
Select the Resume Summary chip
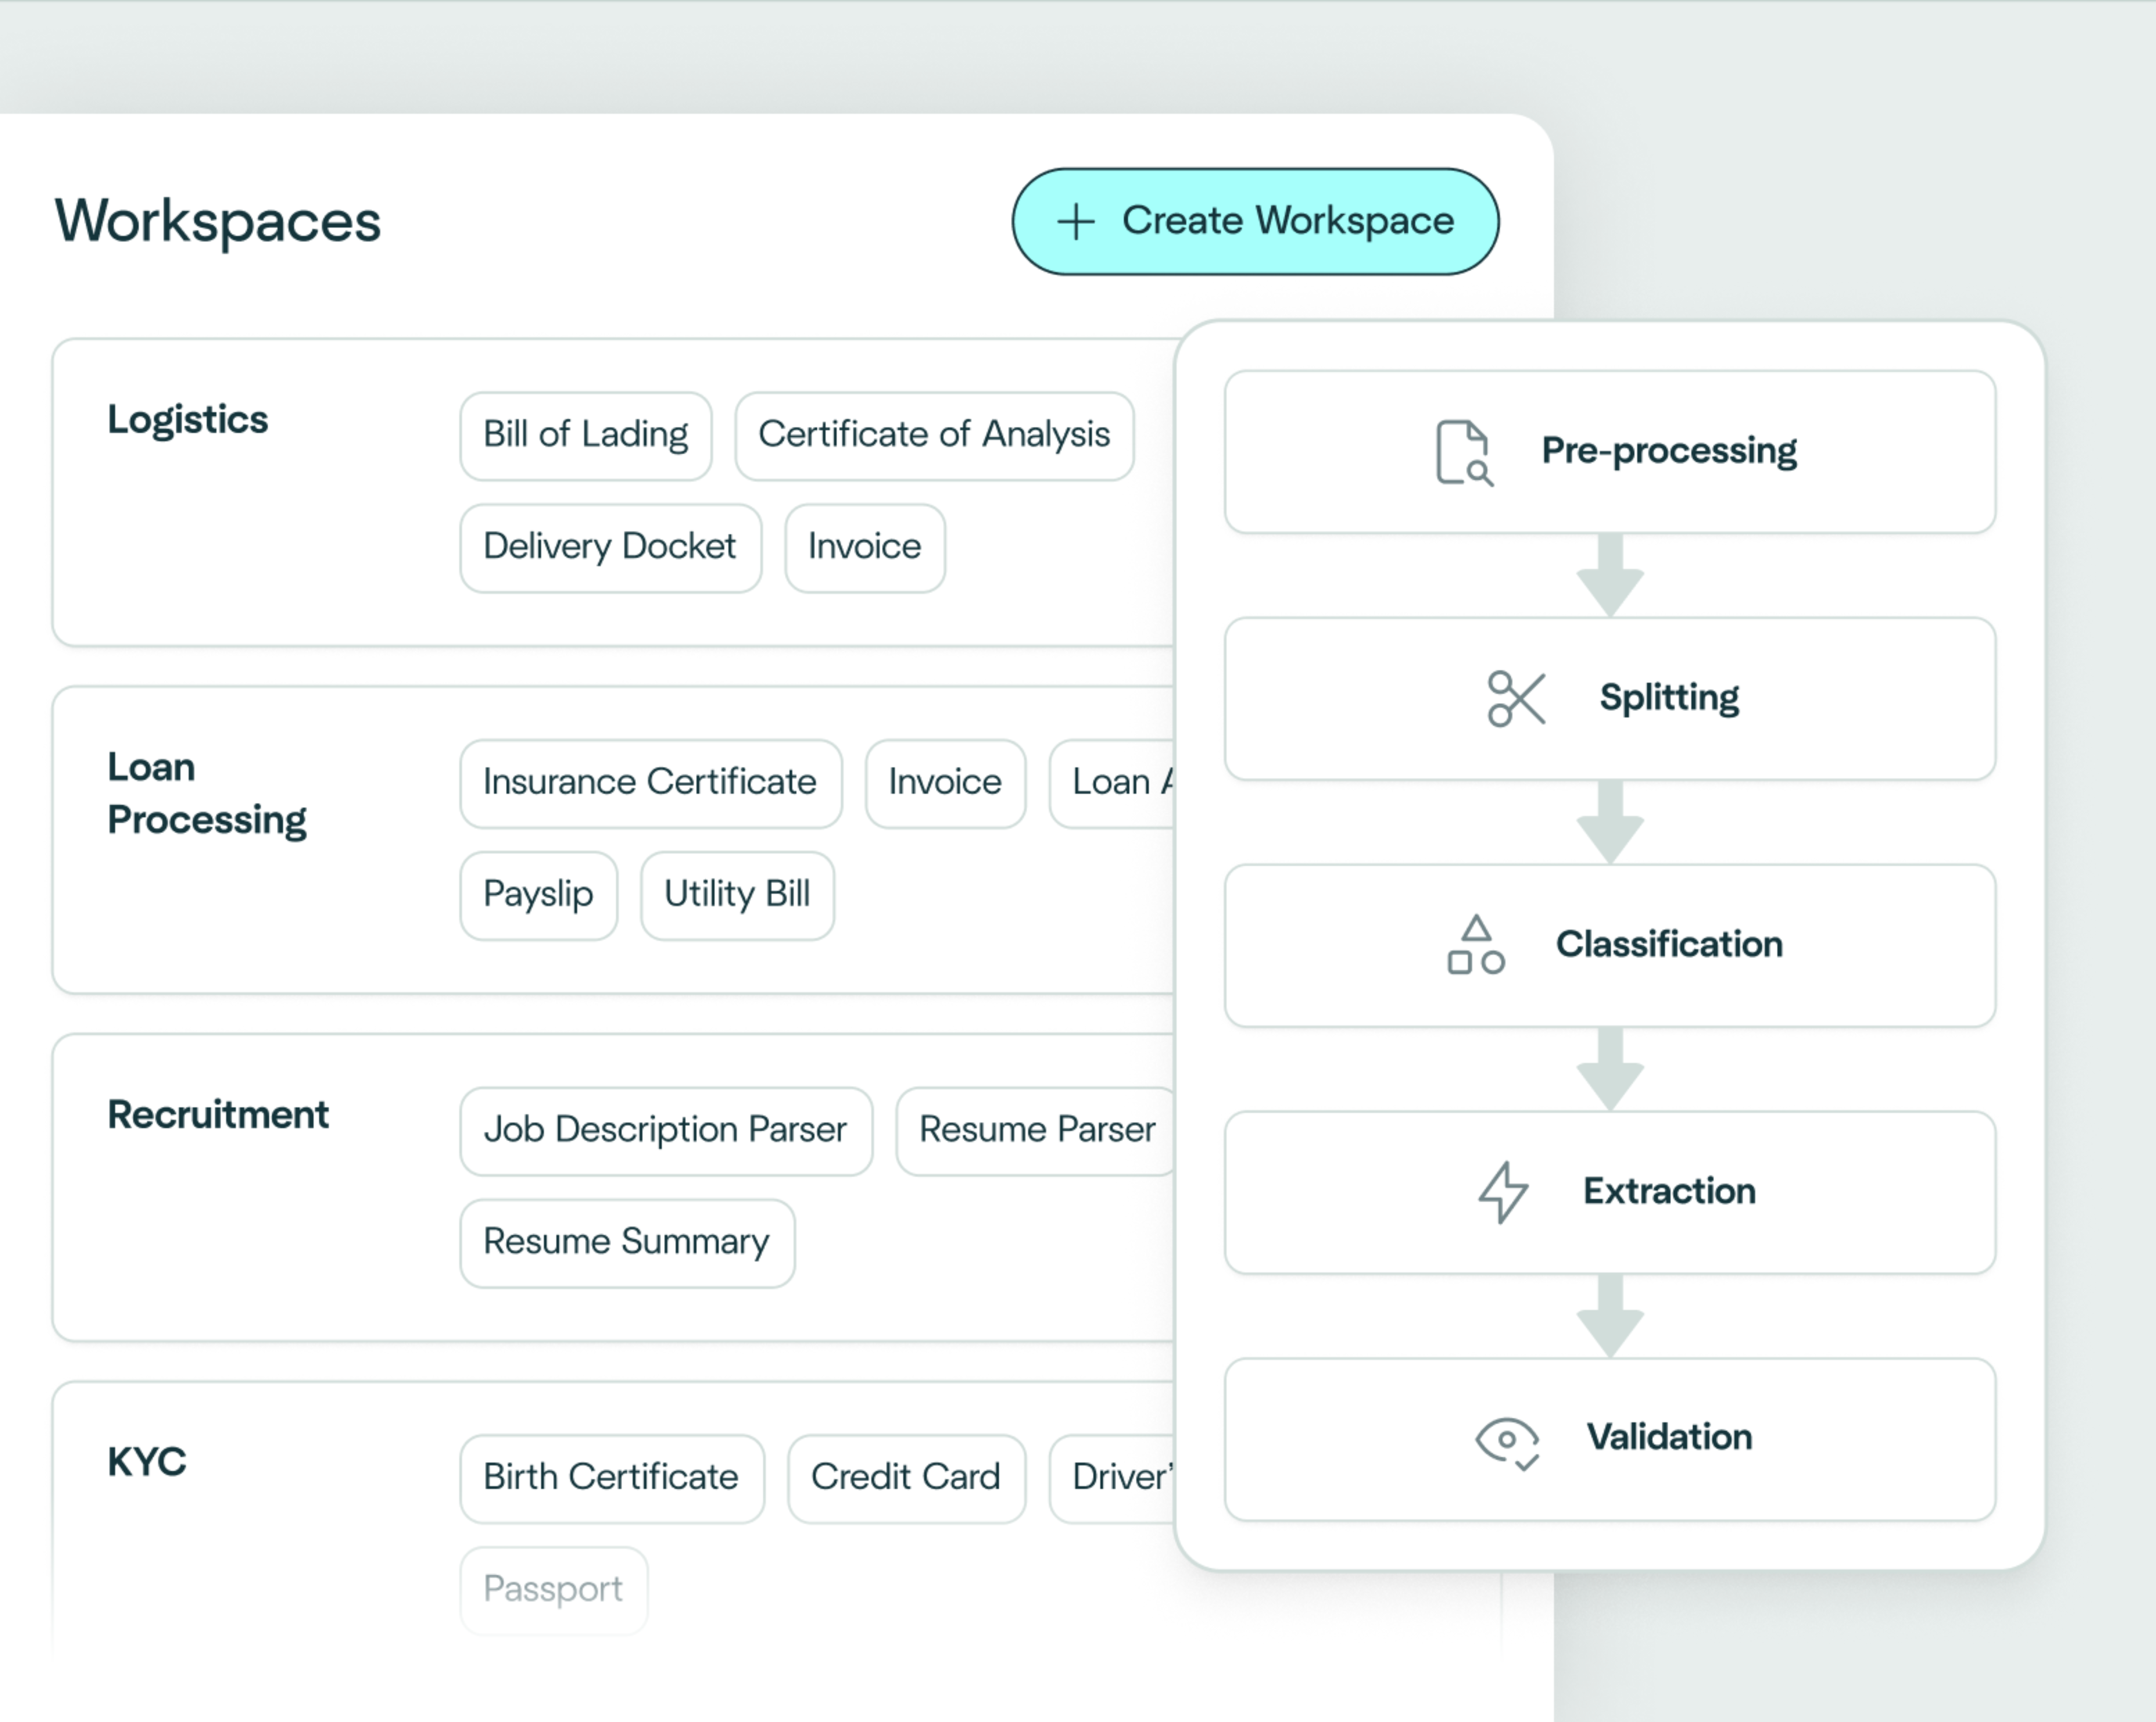coord(626,1242)
